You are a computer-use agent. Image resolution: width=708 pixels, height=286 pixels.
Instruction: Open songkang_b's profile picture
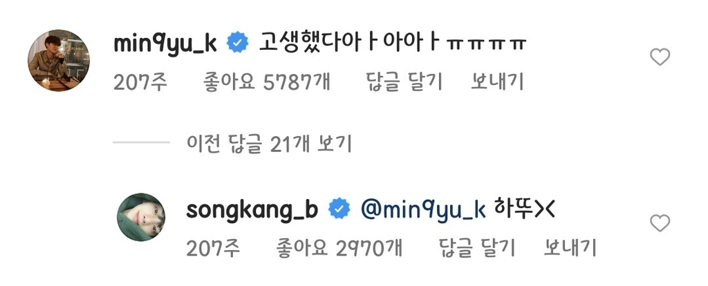tap(141, 217)
